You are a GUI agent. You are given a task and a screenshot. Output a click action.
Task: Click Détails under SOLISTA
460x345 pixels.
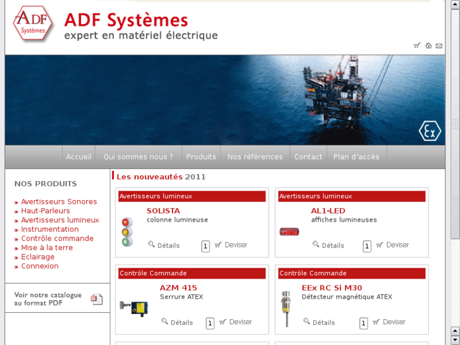point(169,246)
